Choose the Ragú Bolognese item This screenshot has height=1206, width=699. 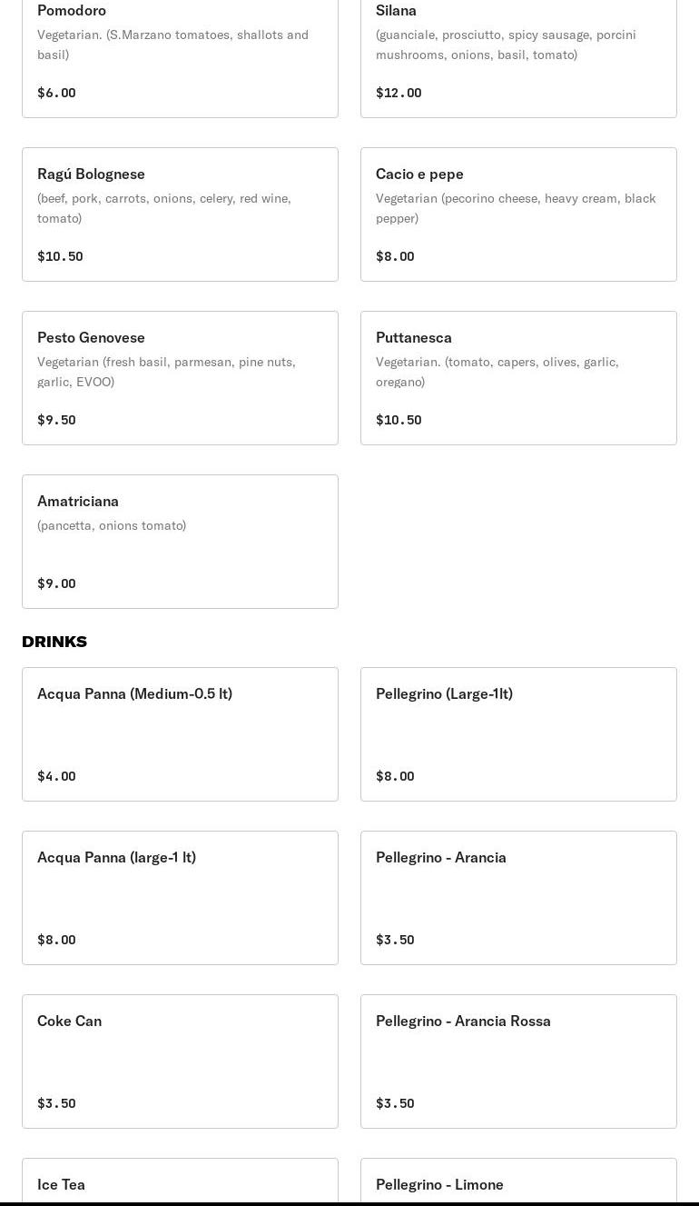pos(180,214)
